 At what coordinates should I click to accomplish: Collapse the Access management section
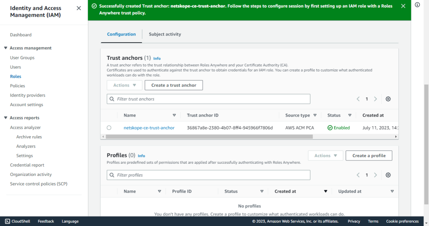[x=5, y=48]
